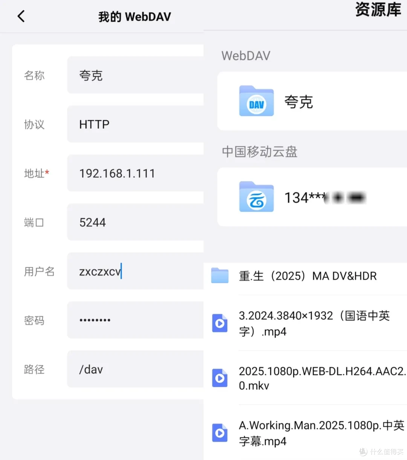Tap the 密码 label
Image resolution: width=407 pixels, height=460 pixels.
coord(34,320)
